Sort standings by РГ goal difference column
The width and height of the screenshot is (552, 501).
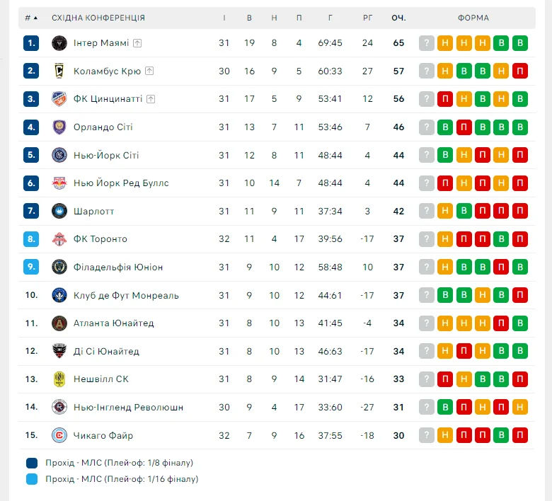[367, 18]
